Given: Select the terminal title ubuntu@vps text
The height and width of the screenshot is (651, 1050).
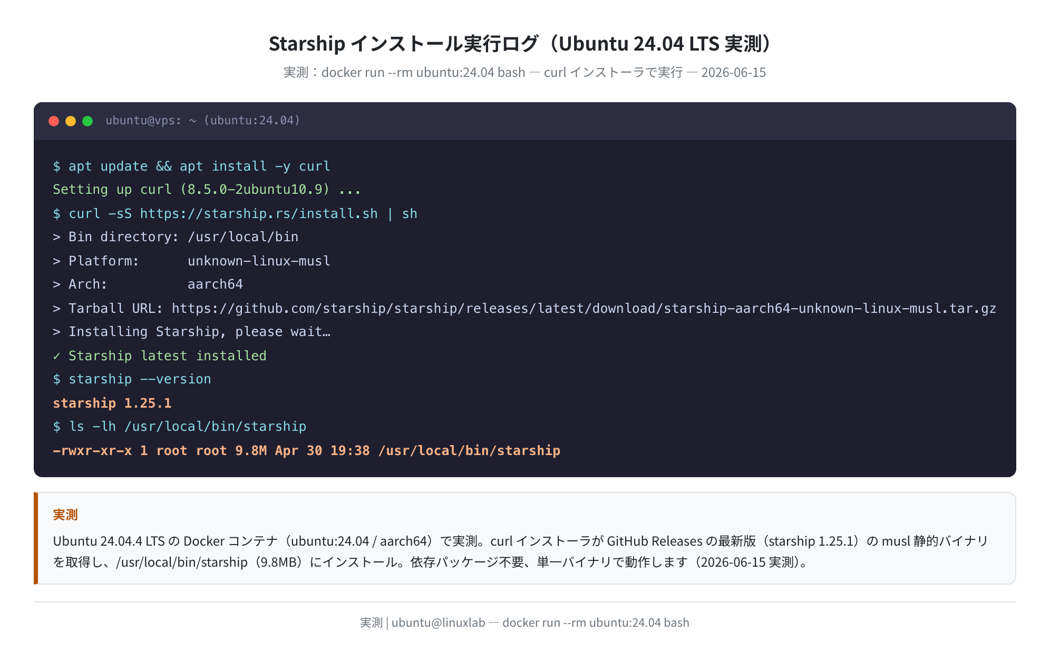Looking at the screenshot, I should 203,121.
